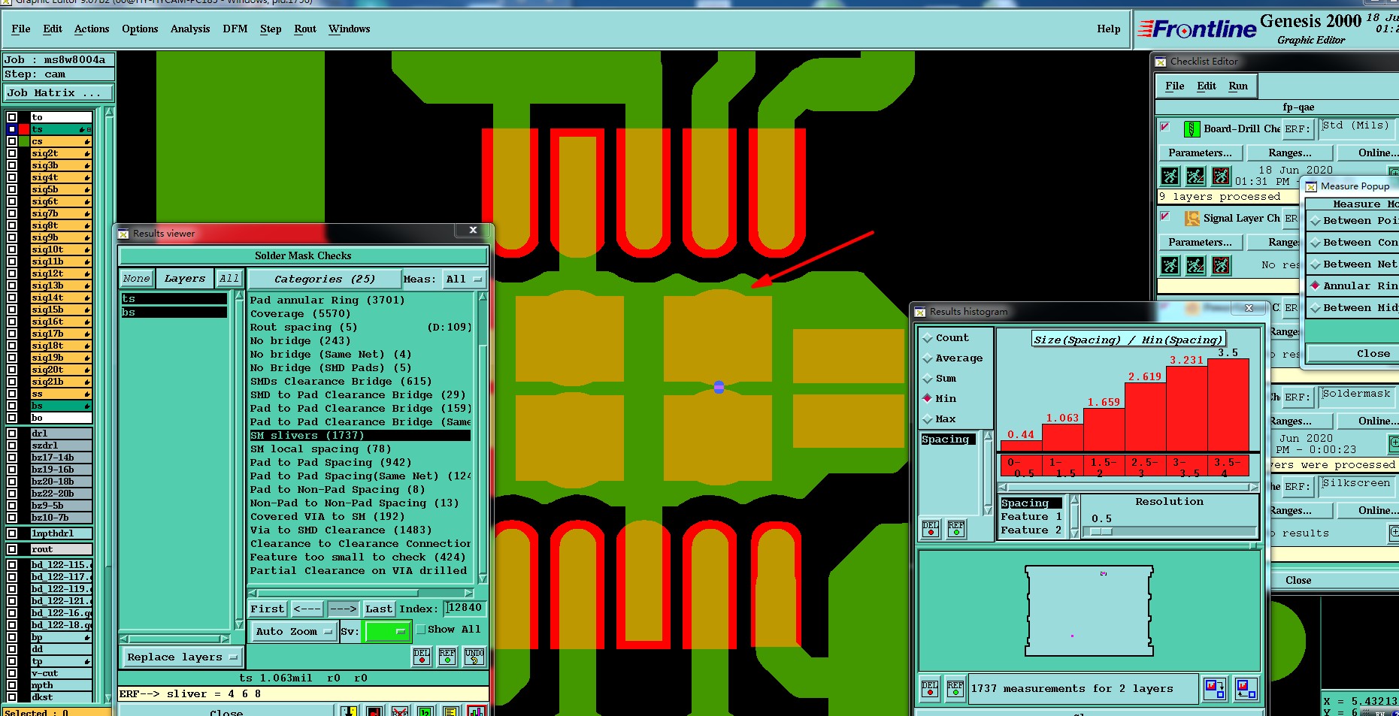
Task: Click Close button in Measure Popup
Action: 1352,353
